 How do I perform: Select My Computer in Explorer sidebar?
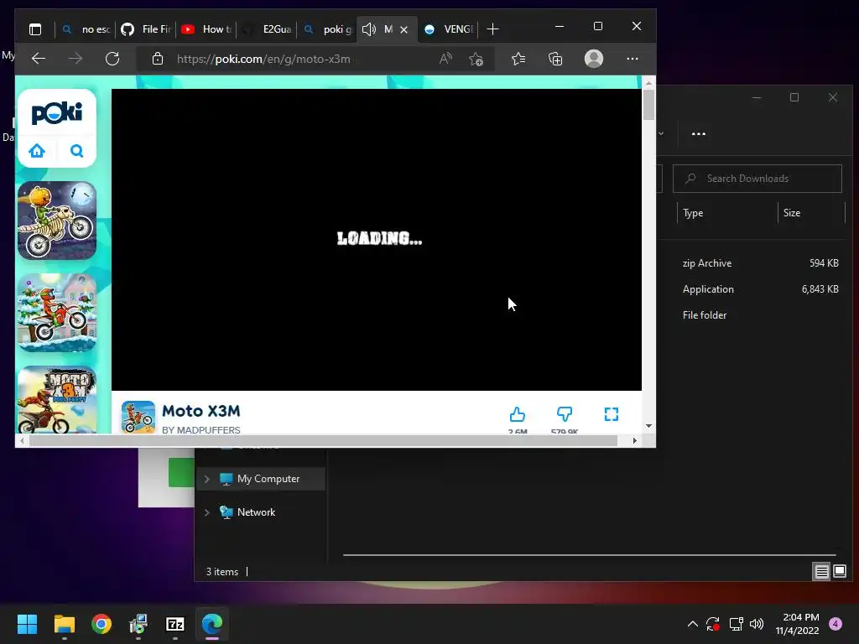261,479
